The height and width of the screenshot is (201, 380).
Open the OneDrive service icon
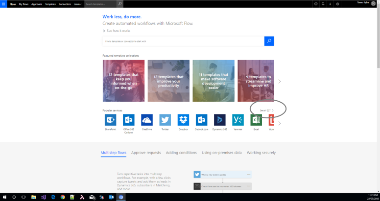coord(147,120)
